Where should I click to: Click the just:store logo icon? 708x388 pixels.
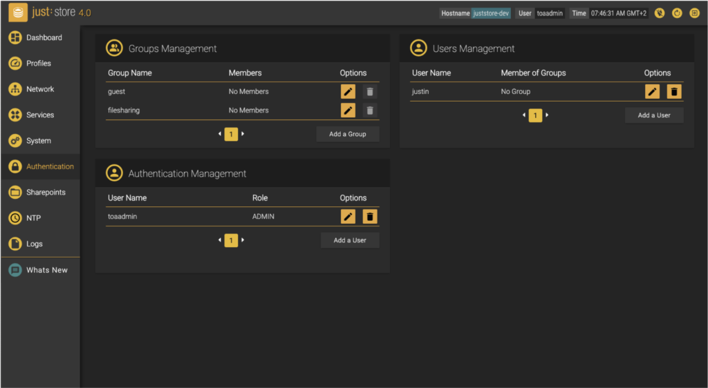coord(17,12)
